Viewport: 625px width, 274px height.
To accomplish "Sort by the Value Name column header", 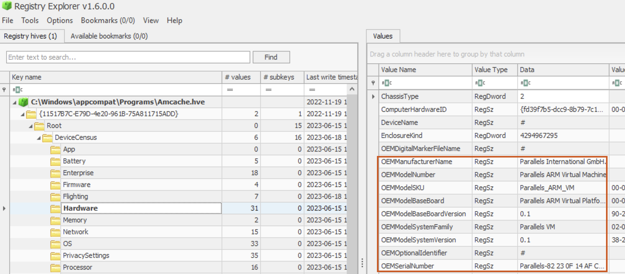I will [425, 70].
